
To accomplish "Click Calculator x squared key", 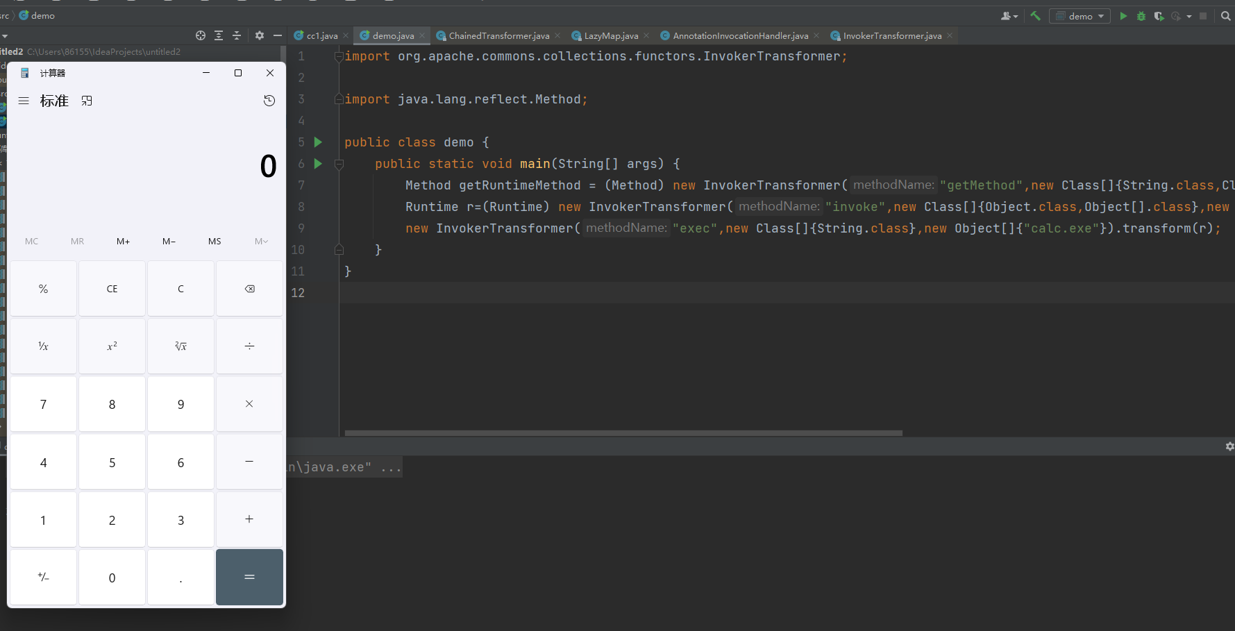I will 112,346.
